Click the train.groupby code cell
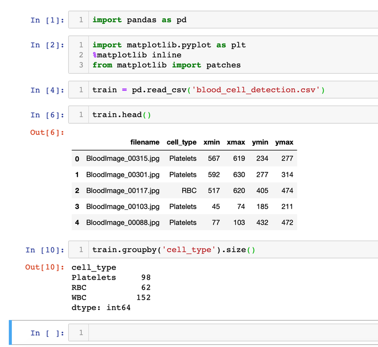The width and height of the screenshot is (378, 347). (229, 250)
